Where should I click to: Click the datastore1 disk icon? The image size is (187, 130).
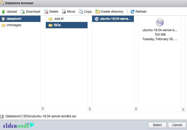click(3, 19)
